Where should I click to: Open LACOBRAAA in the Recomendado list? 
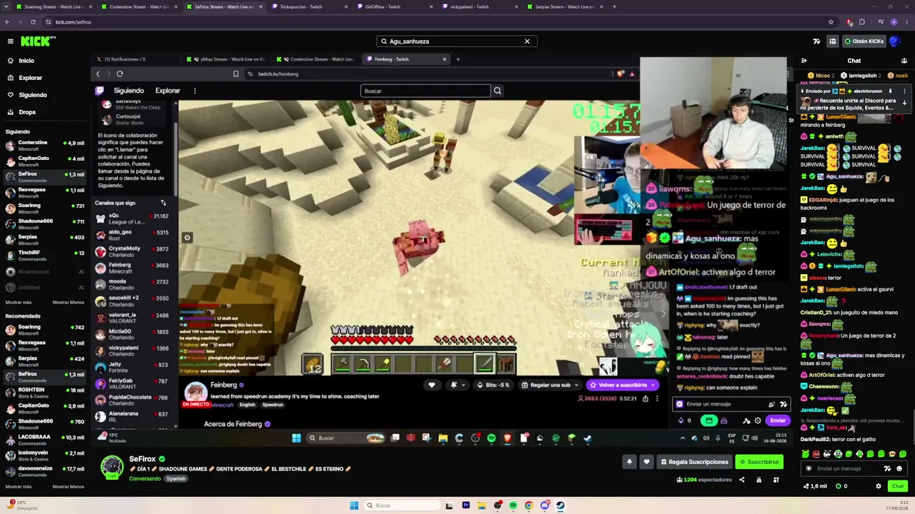44,439
